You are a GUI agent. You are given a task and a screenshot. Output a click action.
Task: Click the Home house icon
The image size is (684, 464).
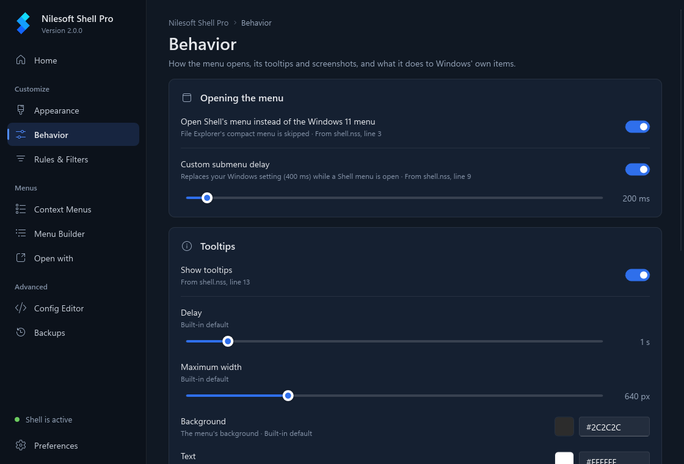click(x=21, y=60)
